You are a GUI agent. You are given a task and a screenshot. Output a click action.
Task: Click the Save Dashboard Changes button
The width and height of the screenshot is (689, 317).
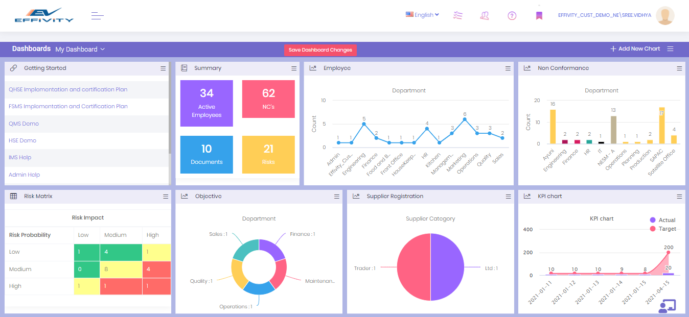pyautogui.click(x=320, y=50)
